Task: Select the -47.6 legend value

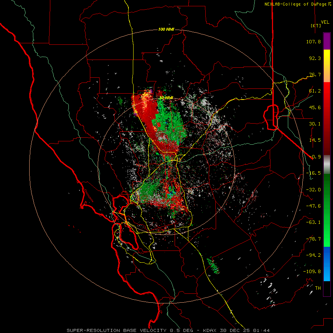Action: (313, 206)
